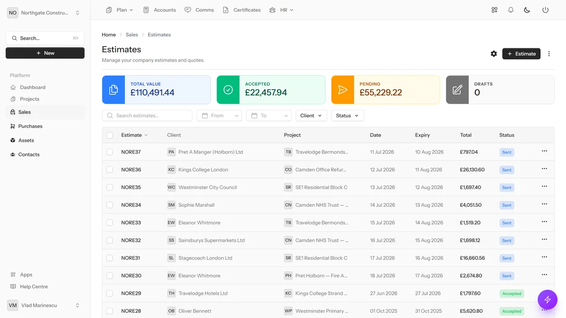Tick the checkbox for NORE32
The image size is (566, 318).
pos(110,240)
